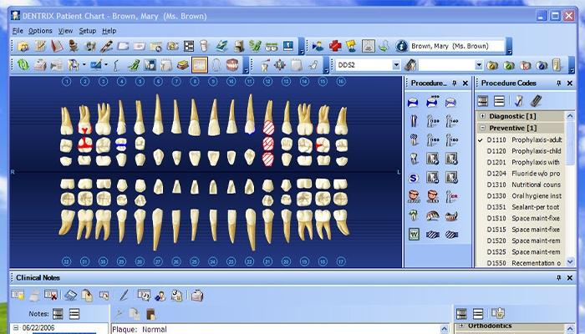Click the Procedure Codes list scroll up arrow
Viewport: 585px width, 334px height.
click(x=570, y=116)
